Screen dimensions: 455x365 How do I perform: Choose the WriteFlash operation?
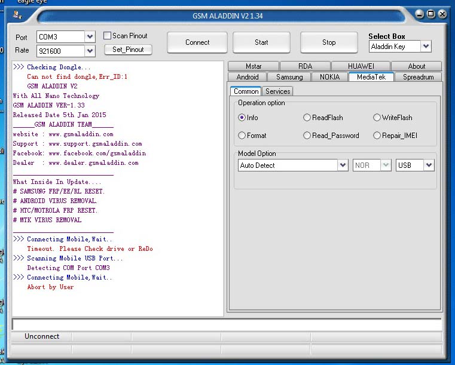377,118
